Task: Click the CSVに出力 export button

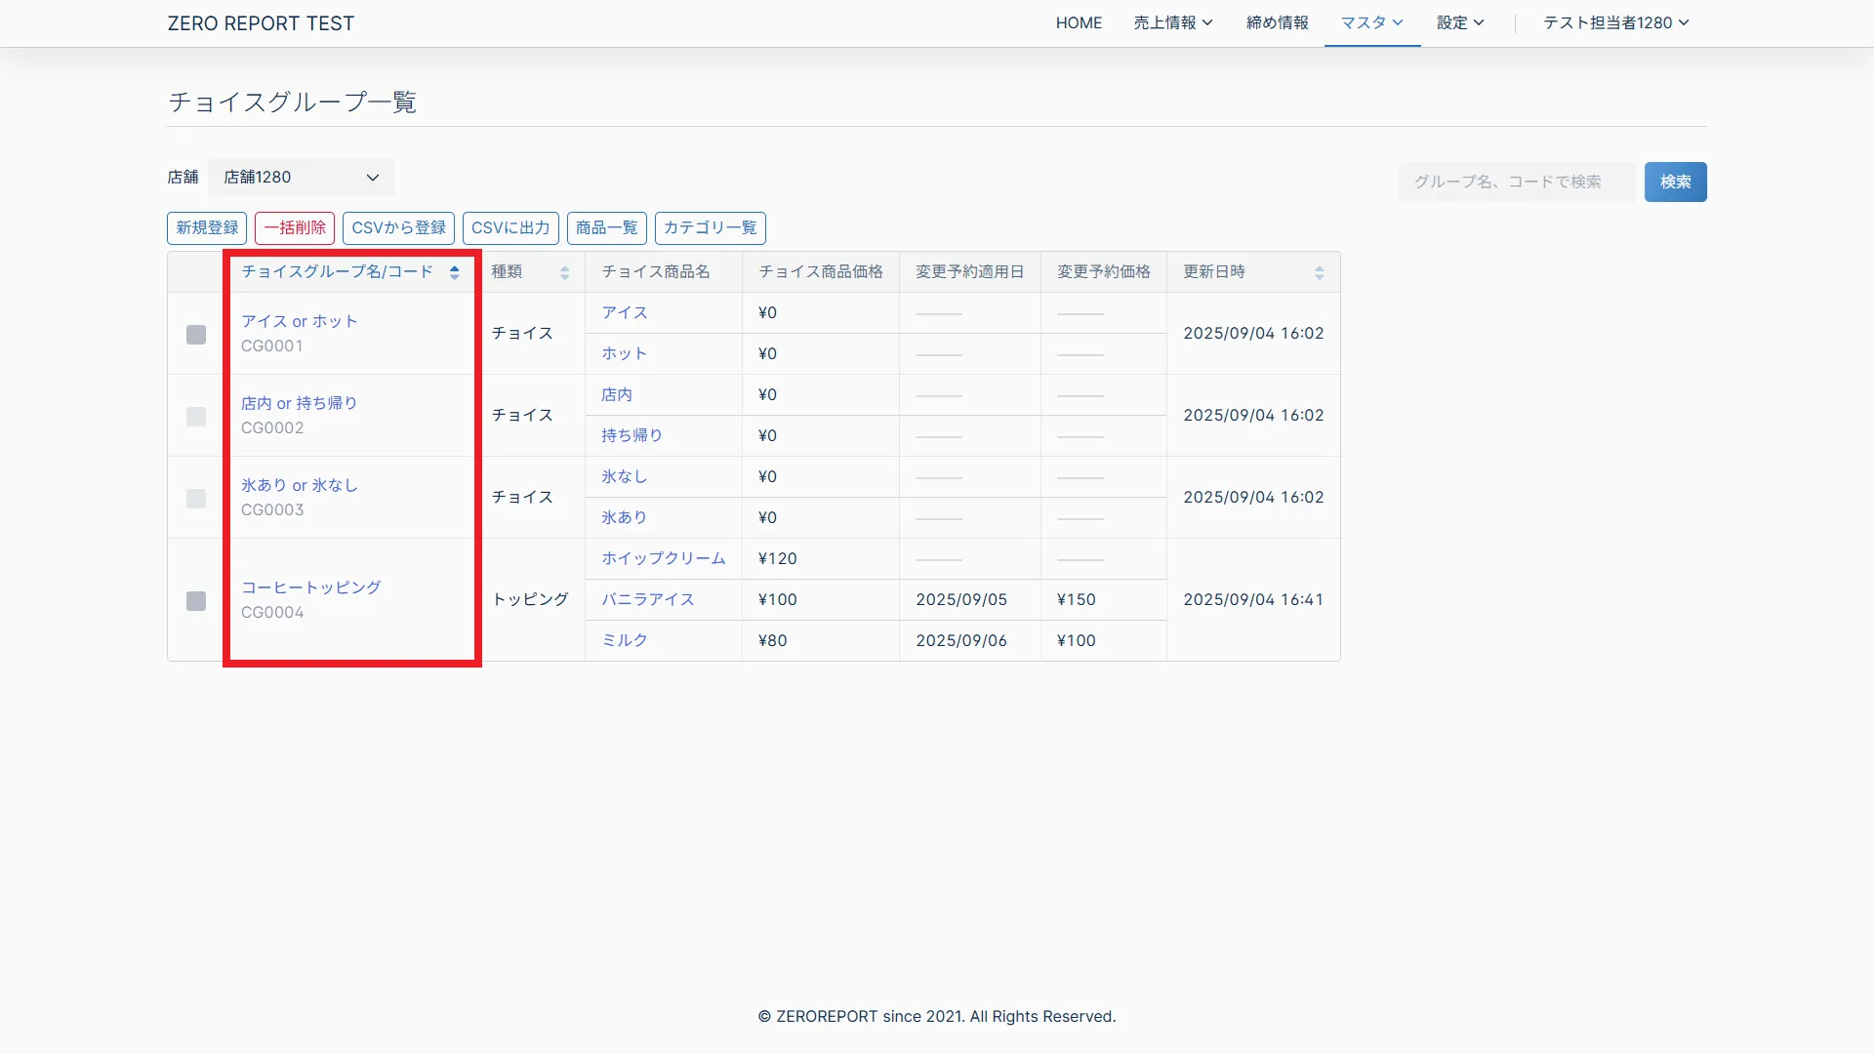Action: pyautogui.click(x=510, y=228)
